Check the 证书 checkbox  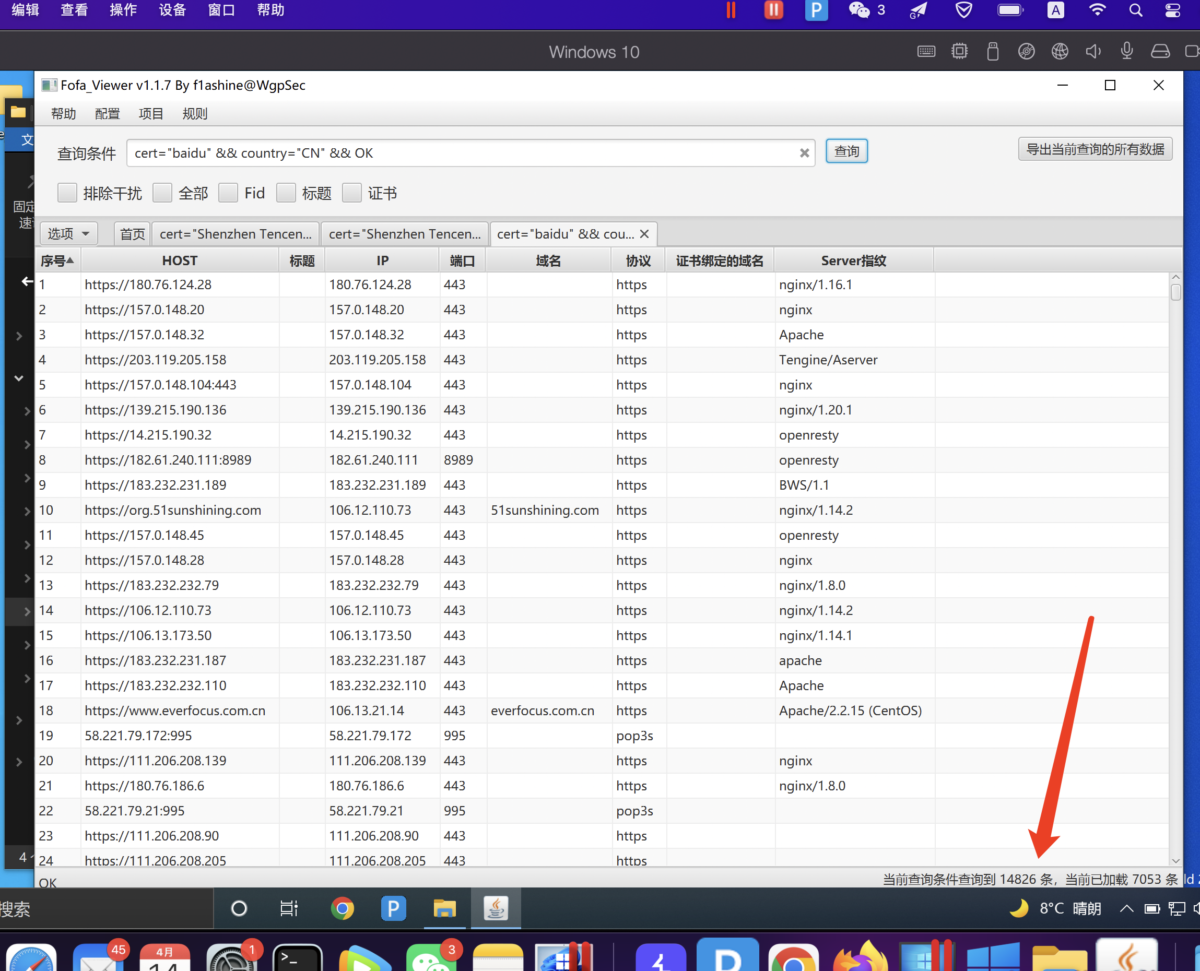(x=352, y=193)
